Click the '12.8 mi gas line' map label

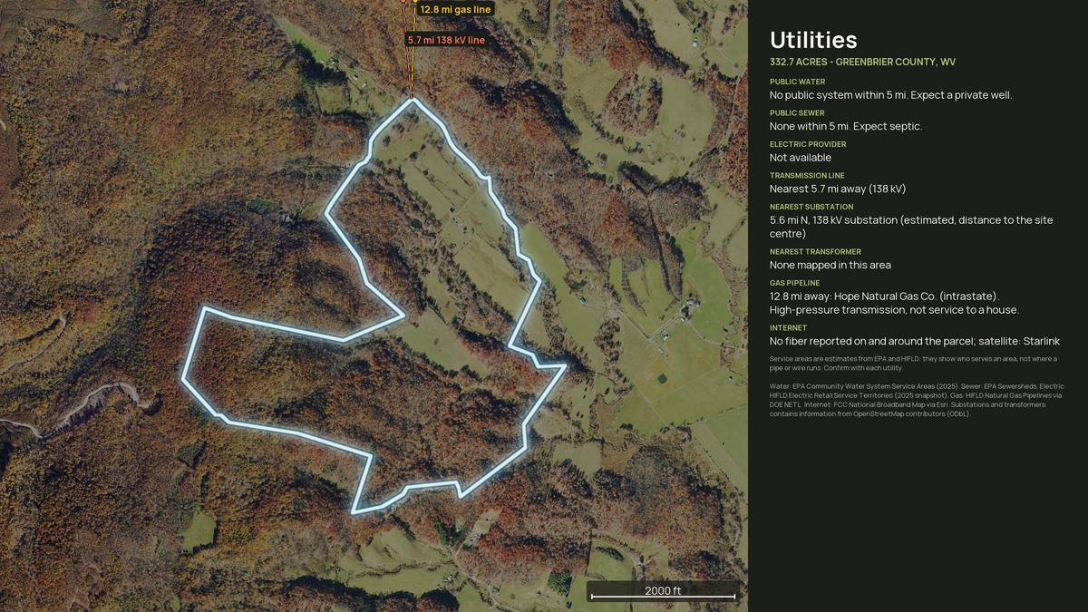pos(455,9)
